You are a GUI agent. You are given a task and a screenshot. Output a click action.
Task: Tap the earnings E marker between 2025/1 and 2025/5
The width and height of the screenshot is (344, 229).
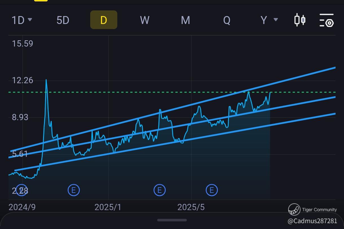click(159, 190)
